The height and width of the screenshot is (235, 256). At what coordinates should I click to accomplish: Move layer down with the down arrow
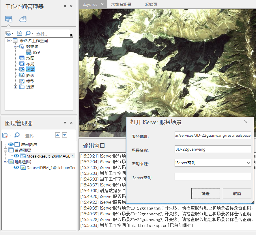click(x=65, y=135)
